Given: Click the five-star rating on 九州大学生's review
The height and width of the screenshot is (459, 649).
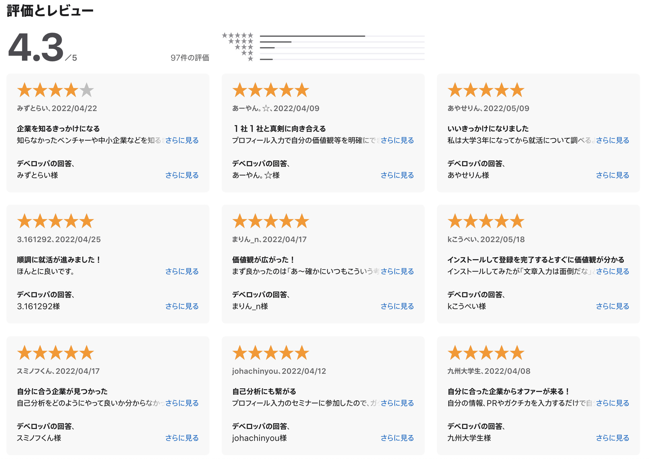Looking at the screenshot, I should [486, 353].
